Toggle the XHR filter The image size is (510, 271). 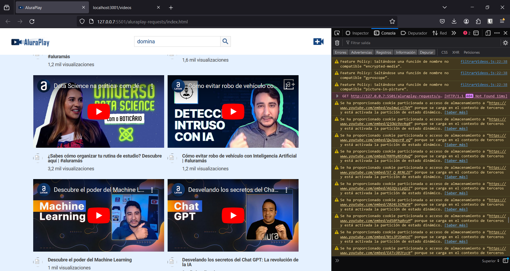coord(456,52)
